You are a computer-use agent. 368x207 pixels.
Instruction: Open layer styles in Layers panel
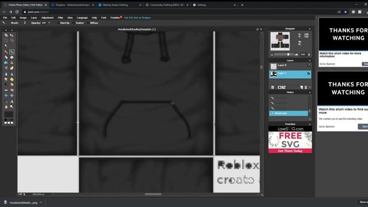pos(284,87)
